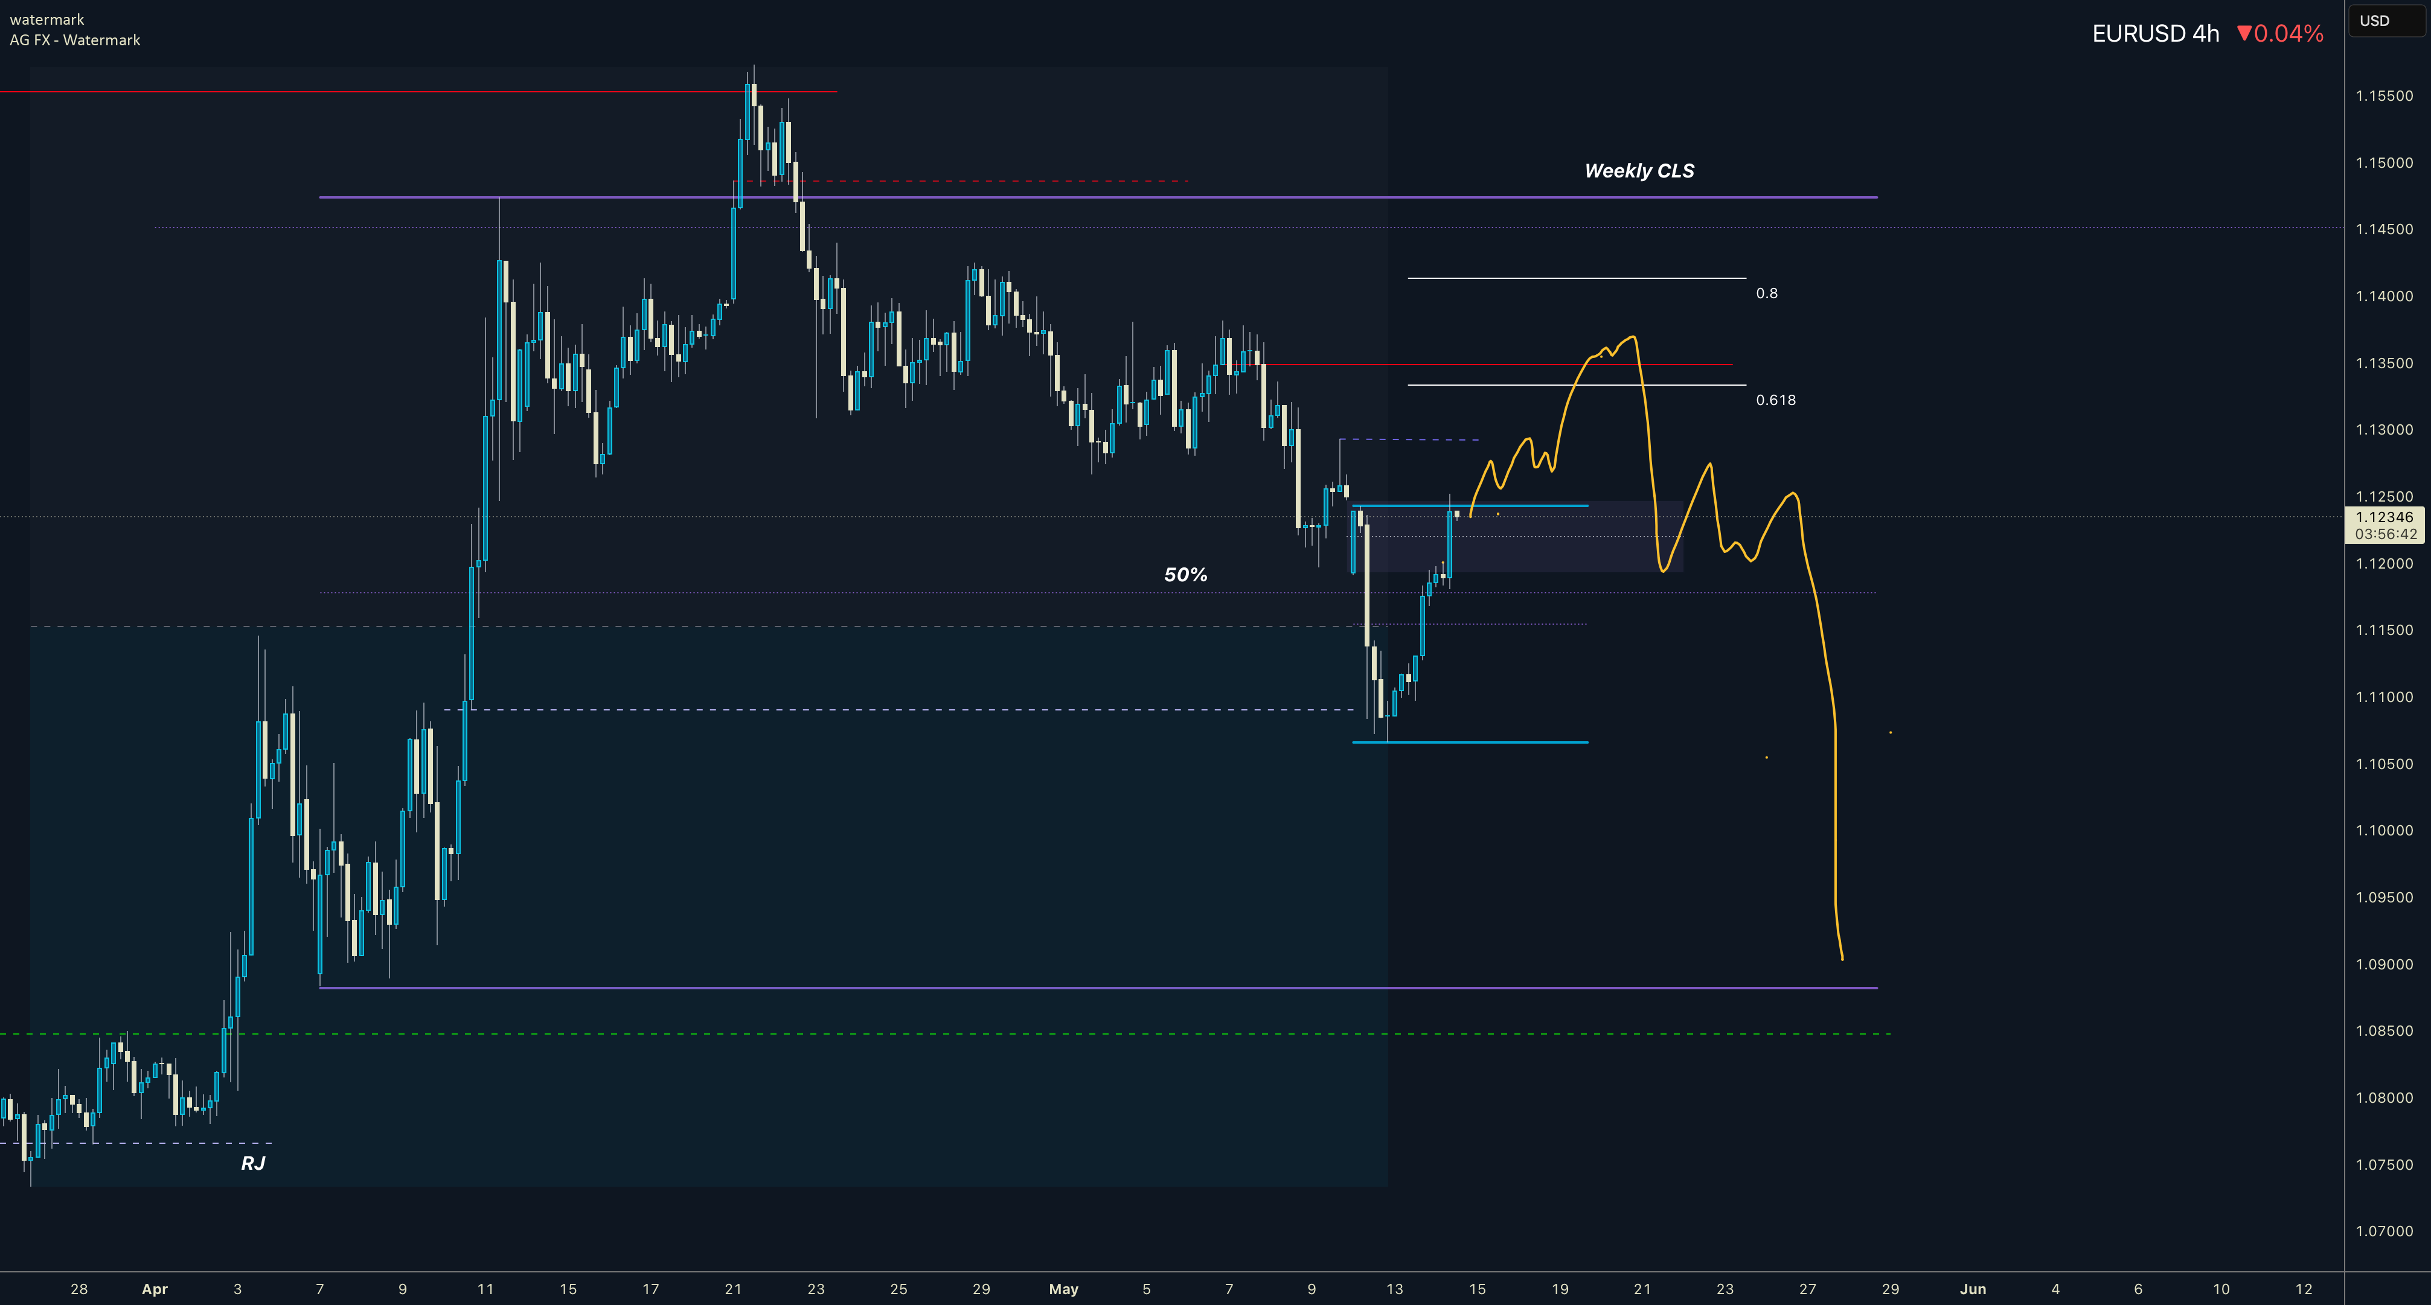Click the 11 date label on time axis
Screen dimensions: 2431x1305
(485, 1289)
